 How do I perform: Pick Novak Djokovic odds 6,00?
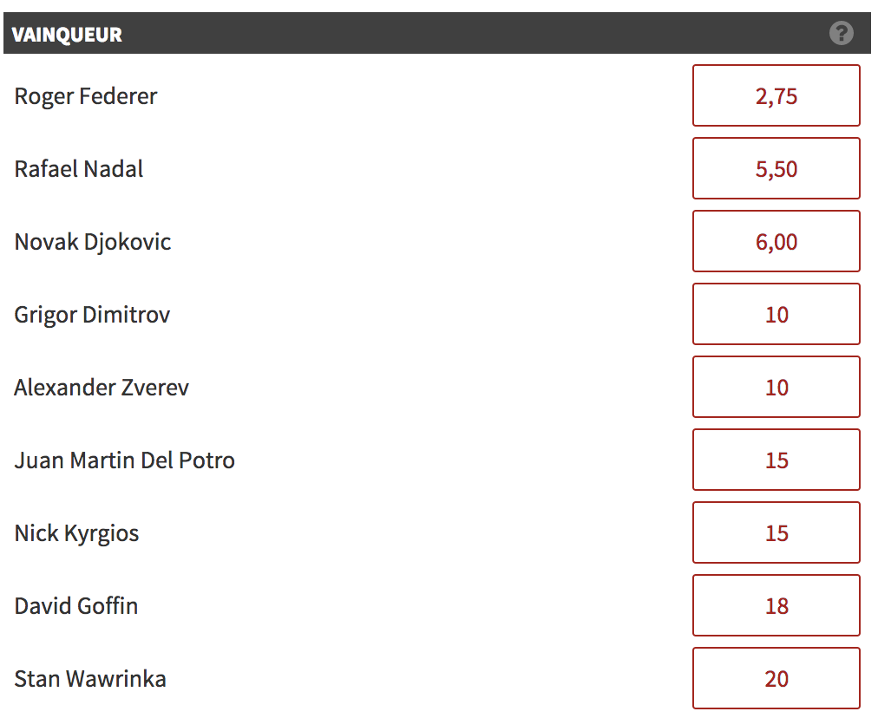point(776,241)
